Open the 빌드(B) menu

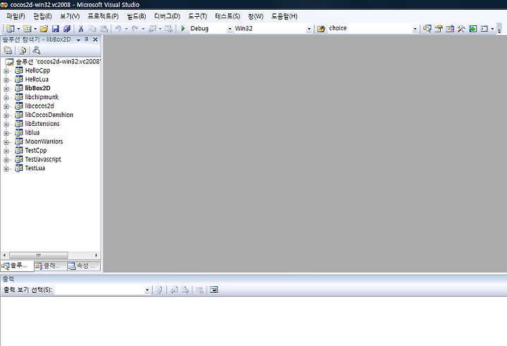coord(137,16)
